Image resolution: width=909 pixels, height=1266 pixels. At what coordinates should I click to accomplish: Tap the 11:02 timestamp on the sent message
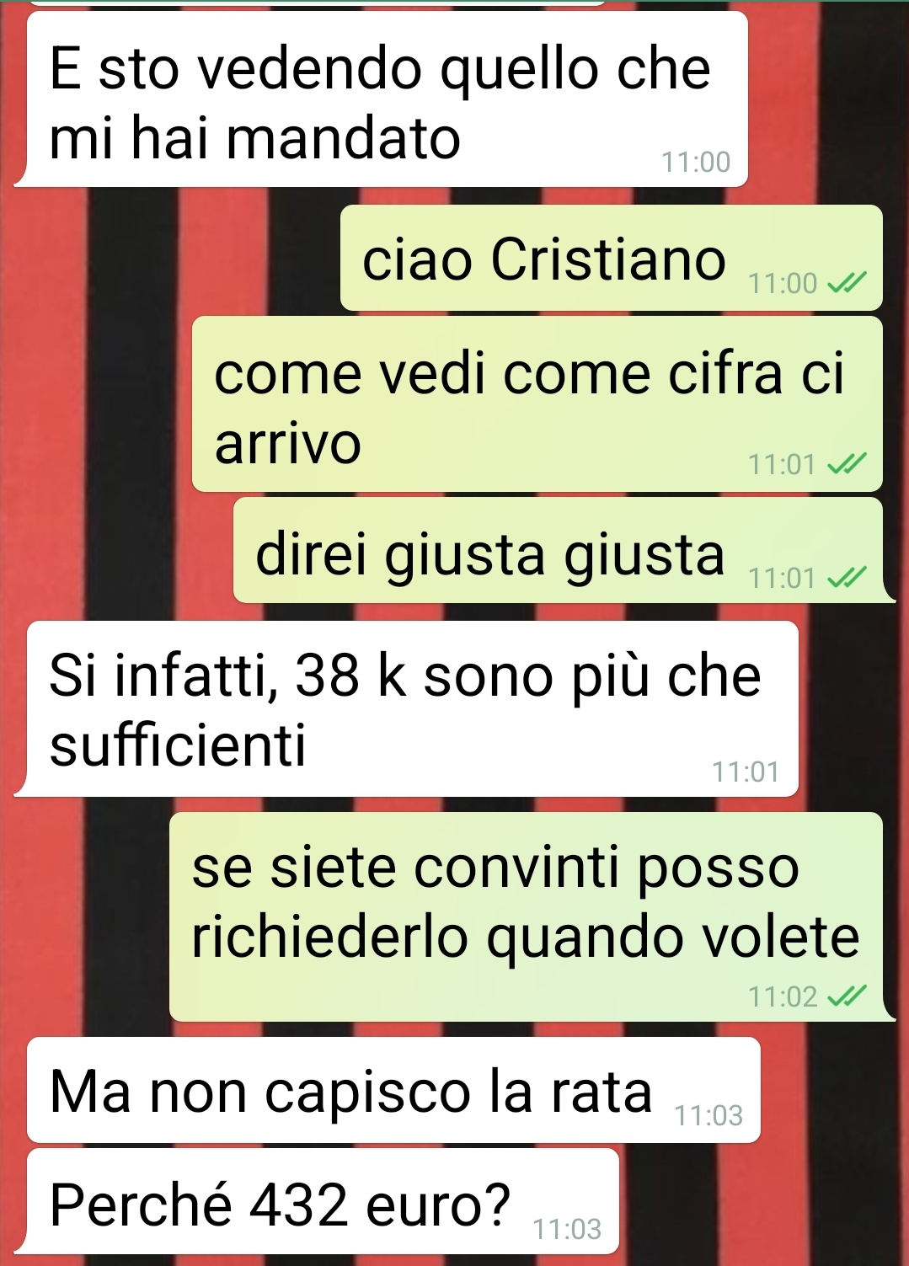783,996
